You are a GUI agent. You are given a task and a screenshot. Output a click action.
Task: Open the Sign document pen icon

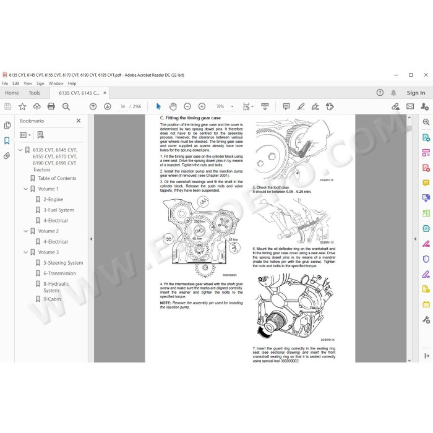tap(315, 106)
